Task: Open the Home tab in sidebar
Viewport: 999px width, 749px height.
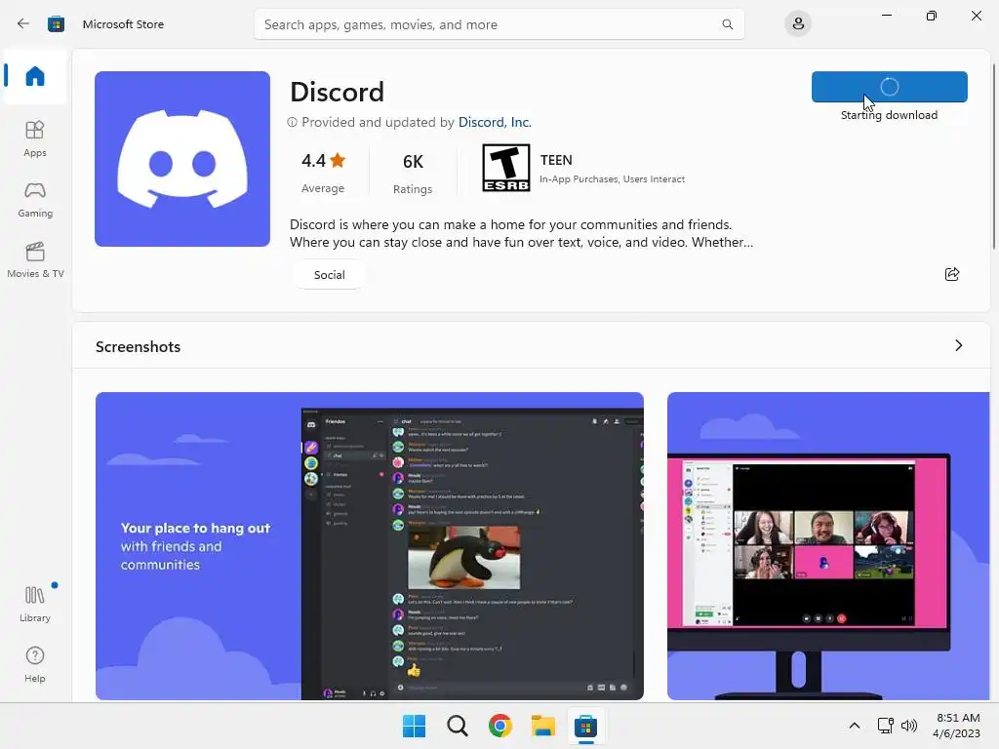Action: (35, 76)
